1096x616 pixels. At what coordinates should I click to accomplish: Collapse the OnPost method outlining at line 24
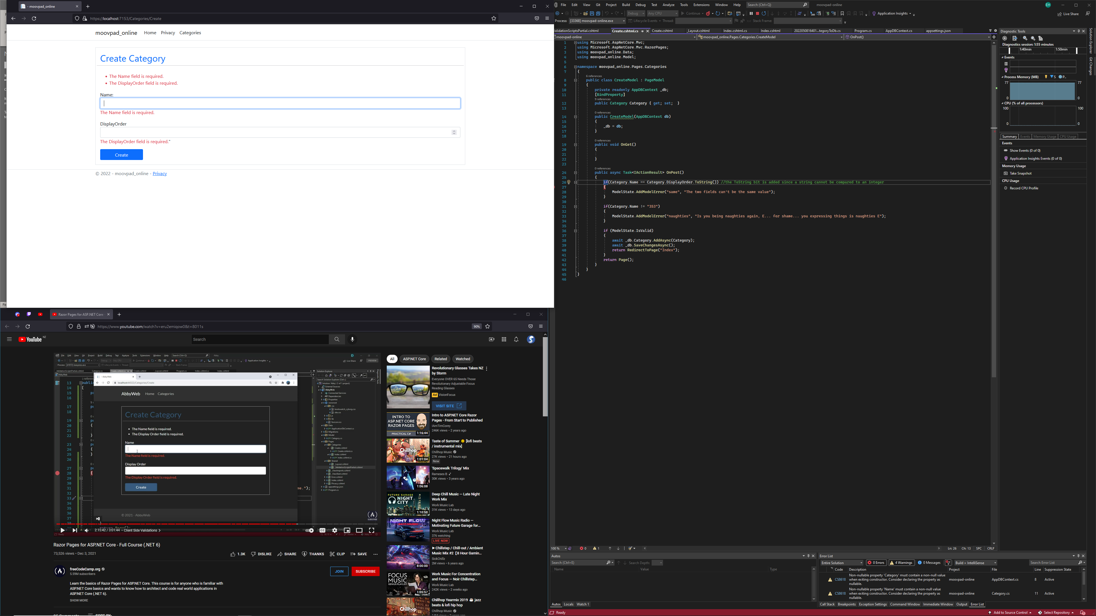pos(575,173)
